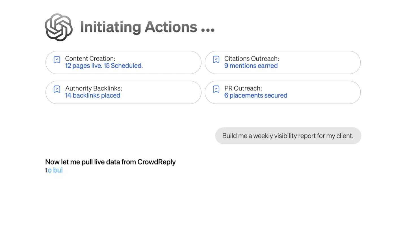Click the partially typed blue "to bui" text
Viewport: 407px width, 229px height.
[54, 170]
